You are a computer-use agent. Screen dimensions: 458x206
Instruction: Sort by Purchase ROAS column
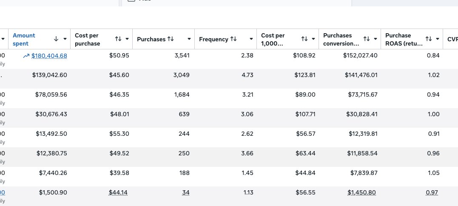(x=429, y=39)
